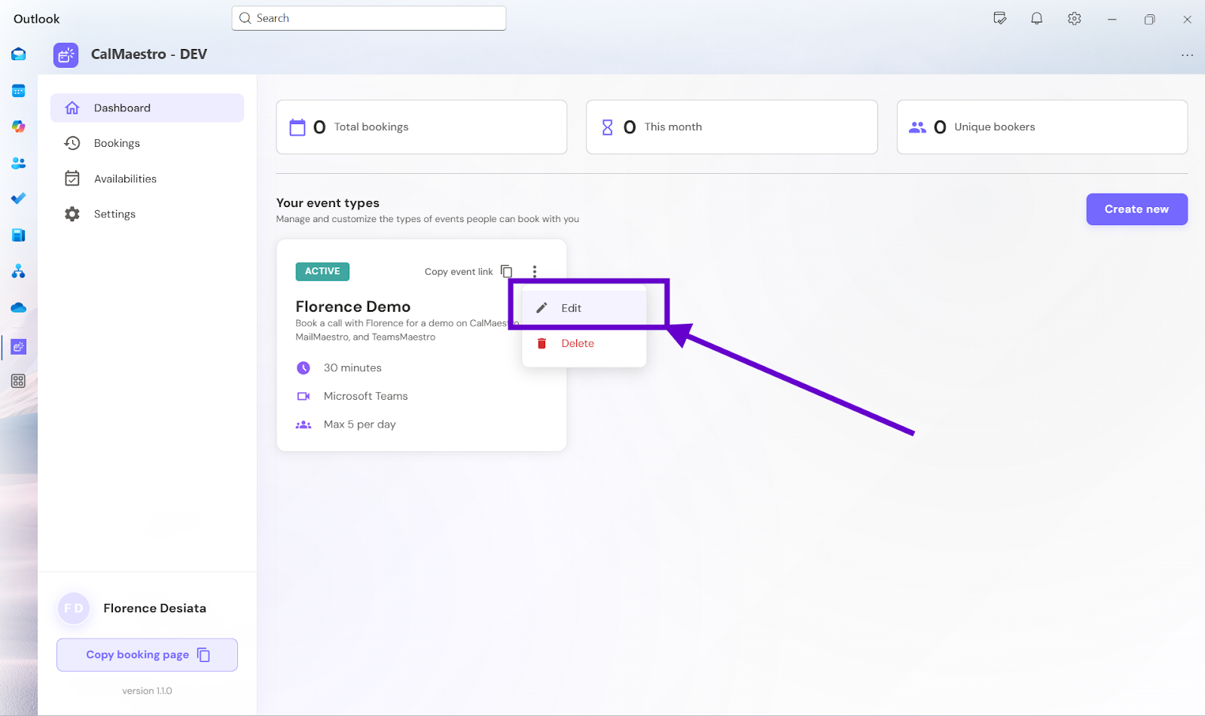The height and width of the screenshot is (716, 1205).
Task: Click the FD avatar circle
Action: [74, 608]
